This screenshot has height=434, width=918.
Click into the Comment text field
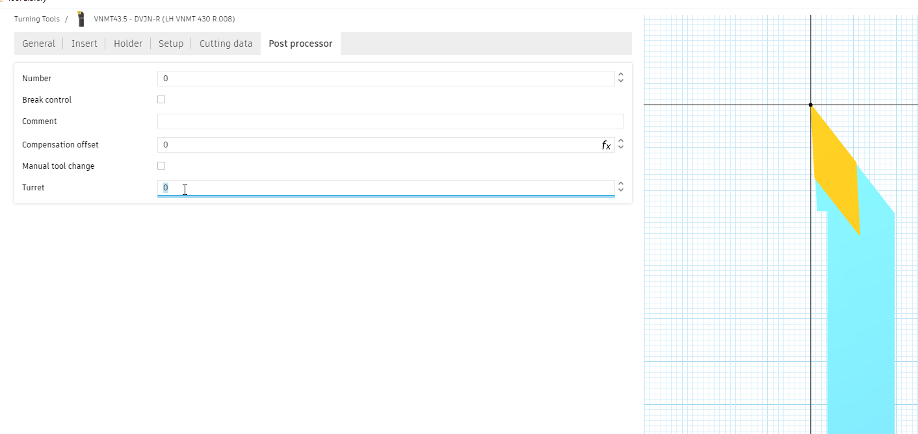click(x=390, y=121)
